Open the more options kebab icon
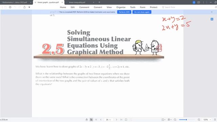The height and width of the screenshot is (122, 217). [203, 2]
